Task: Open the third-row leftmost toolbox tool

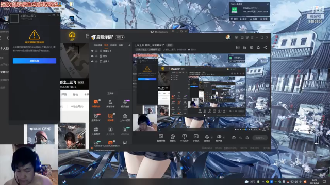Action: 96,131
